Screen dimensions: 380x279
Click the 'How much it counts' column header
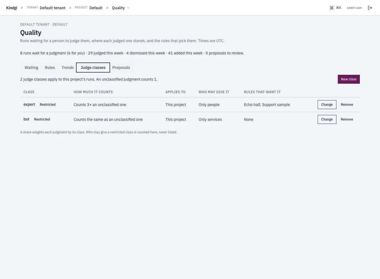(x=93, y=92)
